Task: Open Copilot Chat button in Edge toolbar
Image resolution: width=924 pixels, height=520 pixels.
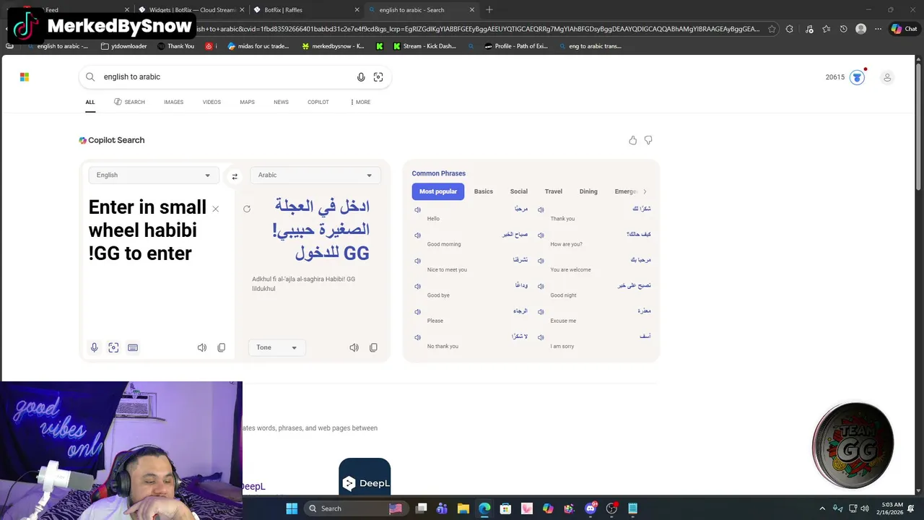Action: click(x=904, y=29)
